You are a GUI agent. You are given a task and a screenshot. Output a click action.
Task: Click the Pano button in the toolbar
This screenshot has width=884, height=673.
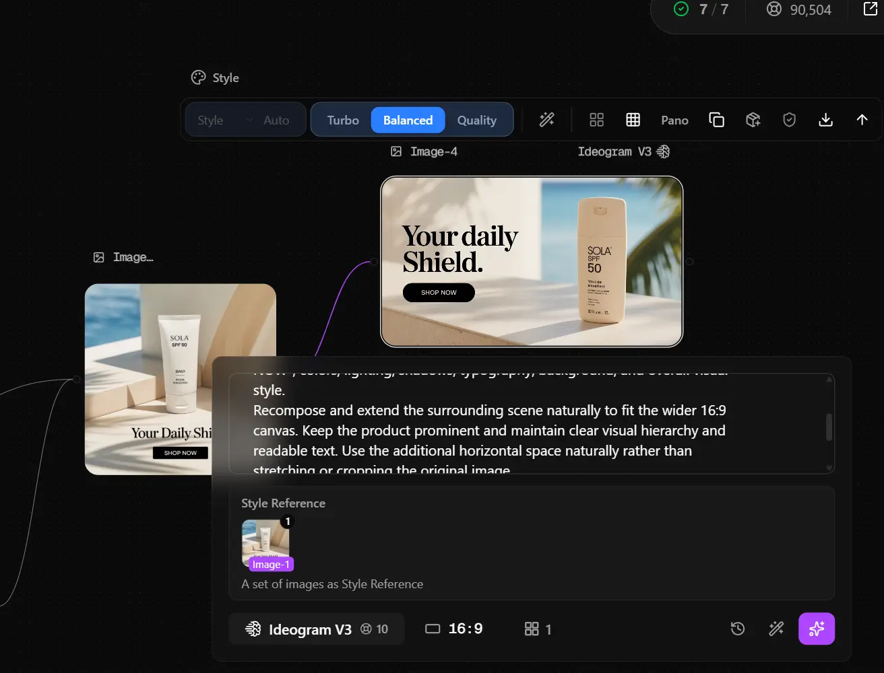pyautogui.click(x=674, y=120)
